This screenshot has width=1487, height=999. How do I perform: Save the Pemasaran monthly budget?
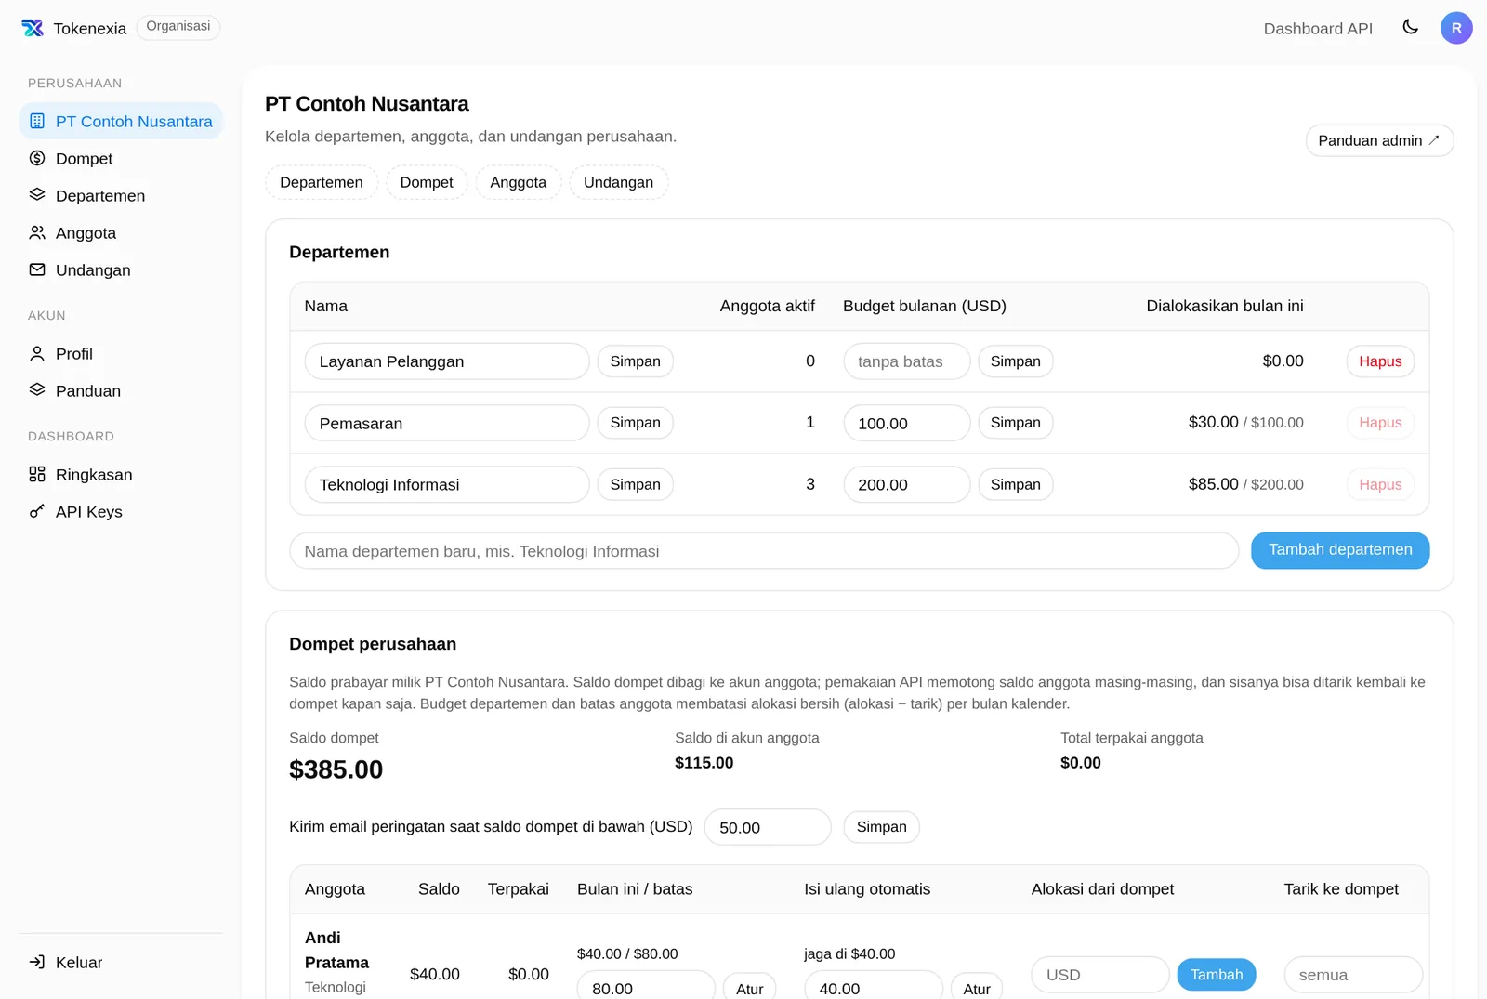point(1016,423)
